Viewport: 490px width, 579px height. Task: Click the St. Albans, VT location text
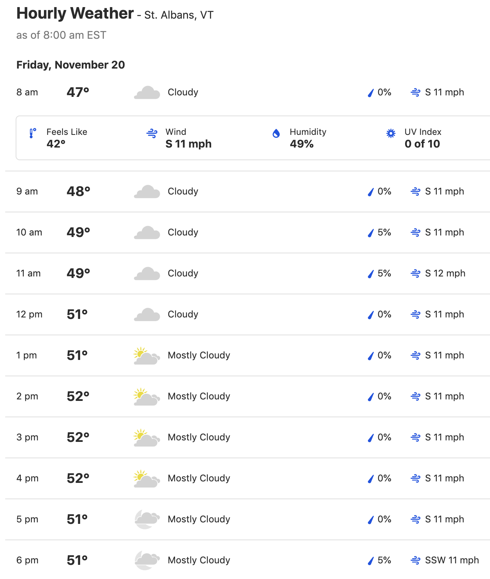coord(179,15)
